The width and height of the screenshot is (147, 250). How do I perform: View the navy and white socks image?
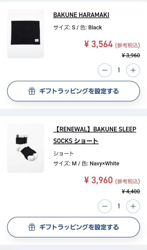[26, 148]
